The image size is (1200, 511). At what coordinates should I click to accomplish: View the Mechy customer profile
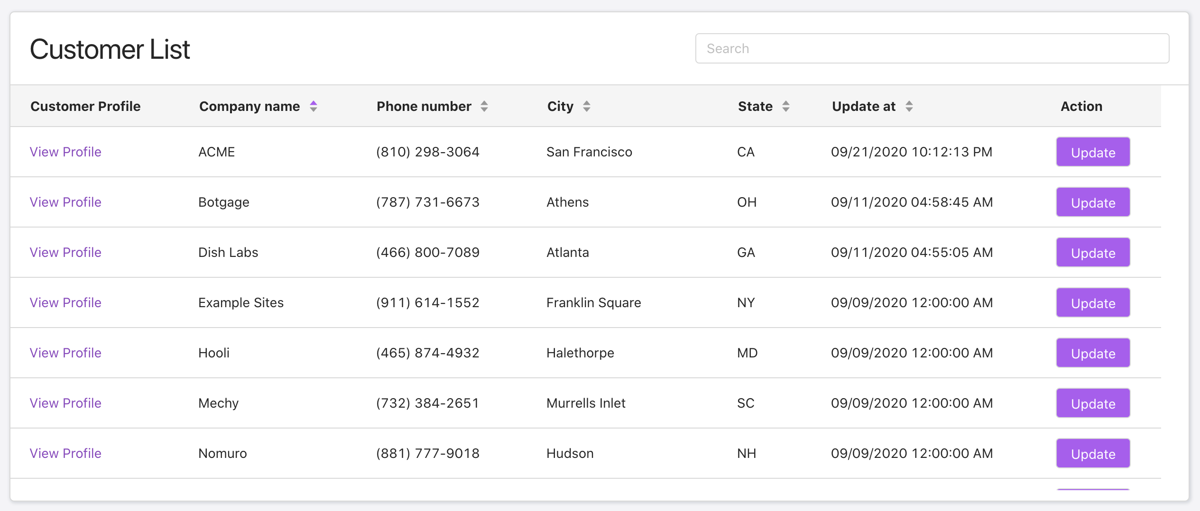tap(65, 403)
